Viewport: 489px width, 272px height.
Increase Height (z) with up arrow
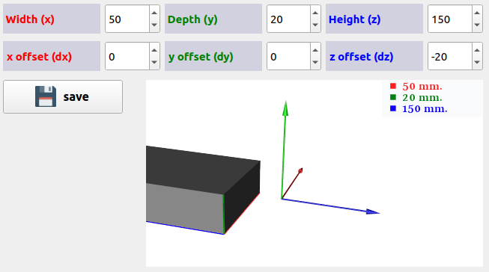pos(477,13)
